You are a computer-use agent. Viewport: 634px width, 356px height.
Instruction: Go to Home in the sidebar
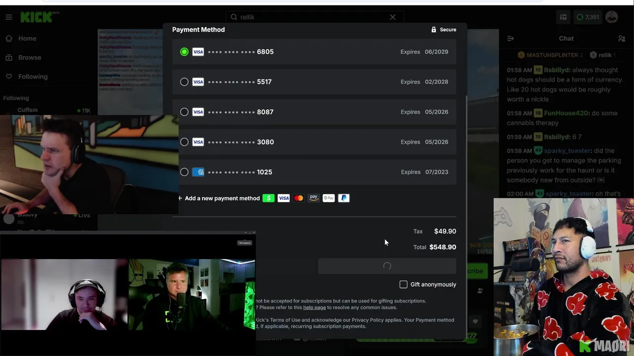(27, 39)
